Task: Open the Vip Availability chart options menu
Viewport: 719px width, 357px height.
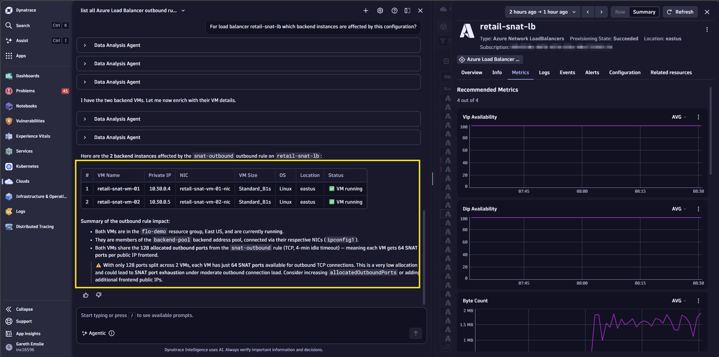Action: point(698,117)
